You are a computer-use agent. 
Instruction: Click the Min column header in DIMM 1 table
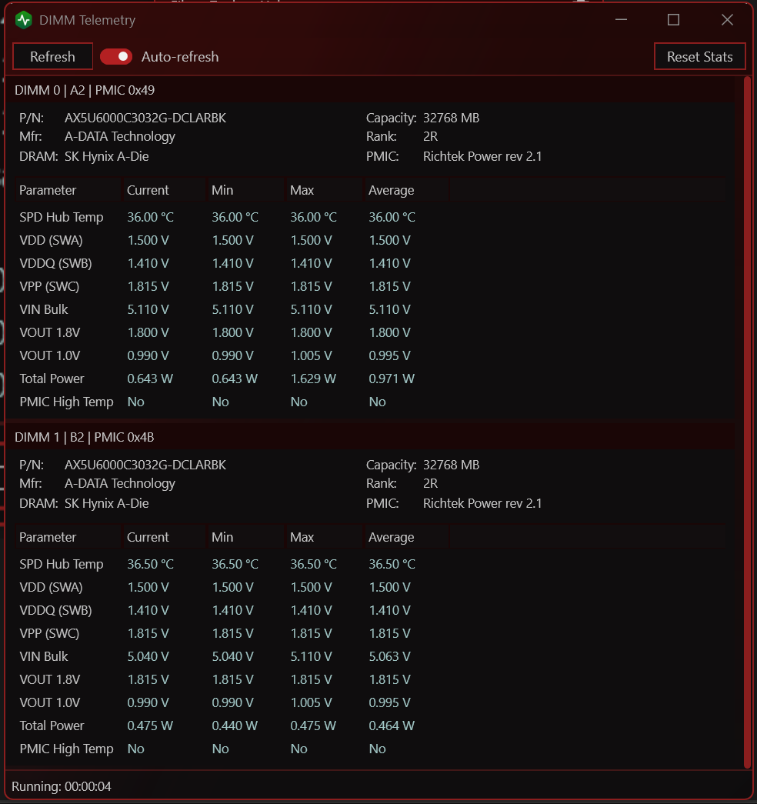pos(245,537)
